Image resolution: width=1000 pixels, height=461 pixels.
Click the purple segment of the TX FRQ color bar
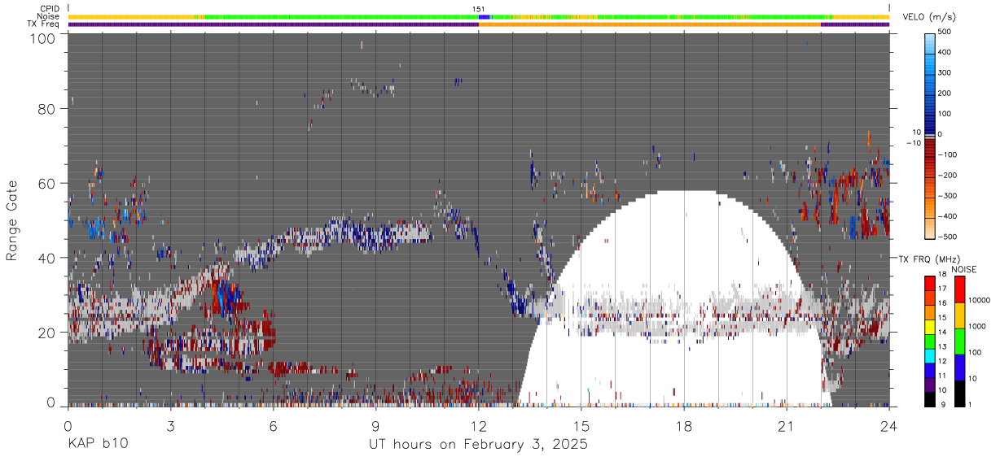point(930,385)
